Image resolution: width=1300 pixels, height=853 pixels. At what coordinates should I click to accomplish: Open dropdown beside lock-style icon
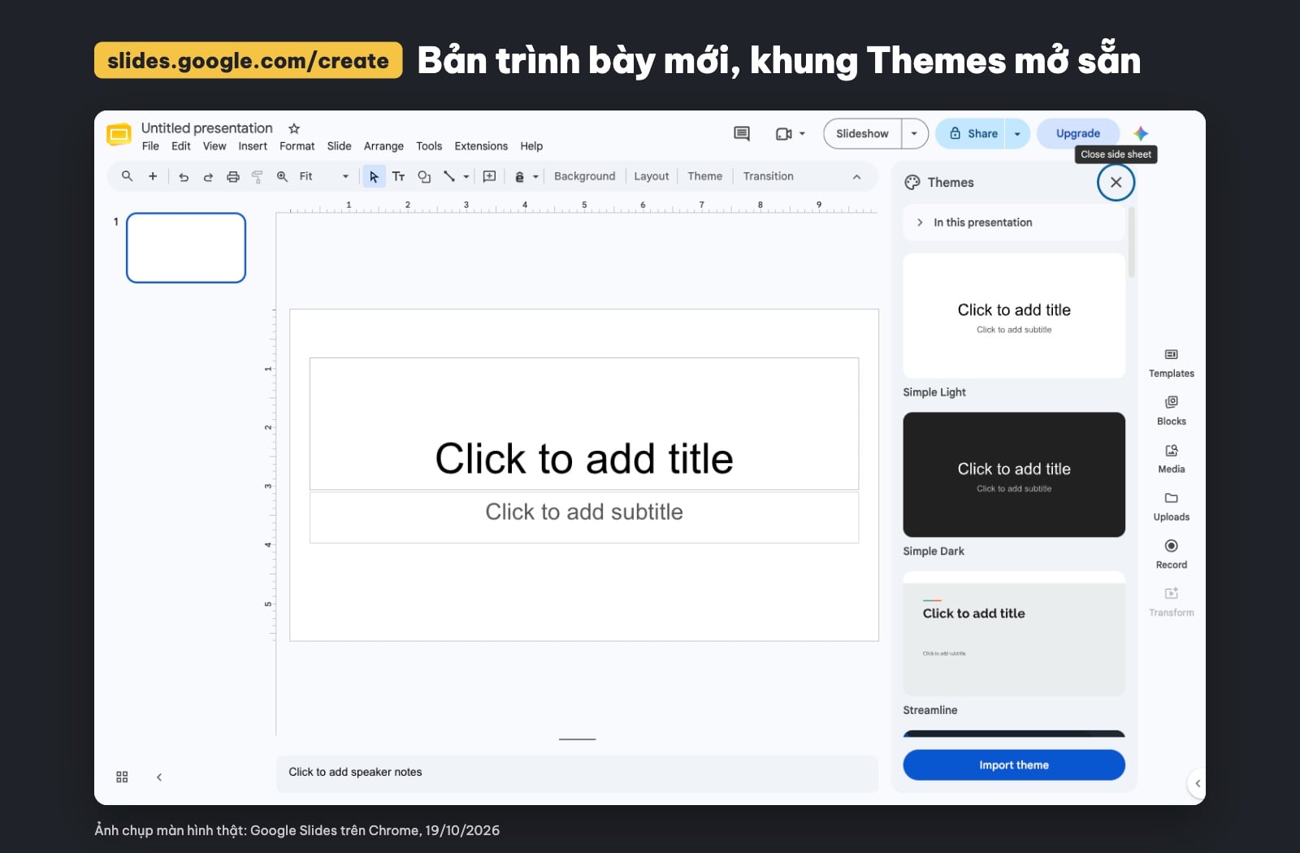pyautogui.click(x=536, y=176)
